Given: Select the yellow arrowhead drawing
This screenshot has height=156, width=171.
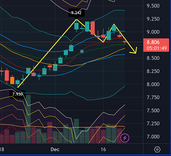Looking at the screenshot, I should [134, 51].
